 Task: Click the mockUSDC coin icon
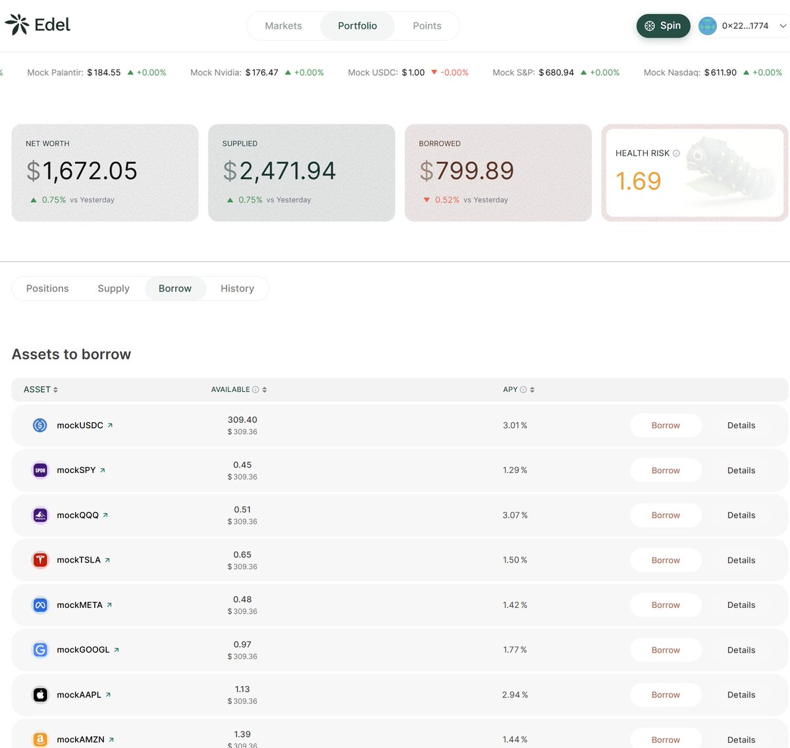coord(40,425)
